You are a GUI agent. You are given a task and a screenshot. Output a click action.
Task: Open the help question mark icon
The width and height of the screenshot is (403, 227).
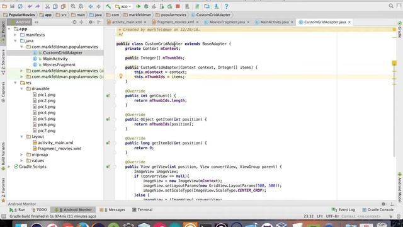pos(227,6)
